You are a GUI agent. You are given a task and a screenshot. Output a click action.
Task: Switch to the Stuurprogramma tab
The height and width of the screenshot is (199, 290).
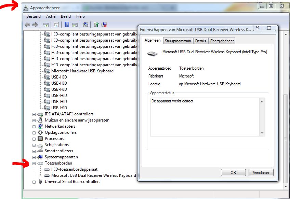(x=178, y=41)
